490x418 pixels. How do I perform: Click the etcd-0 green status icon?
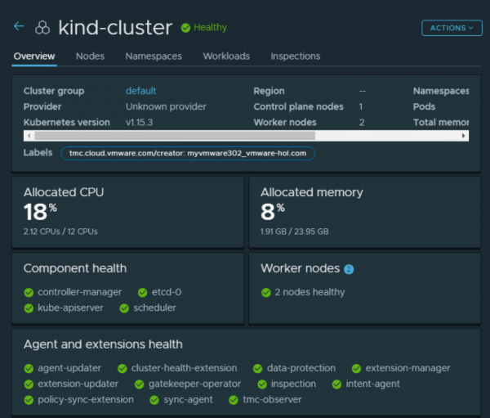click(143, 292)
